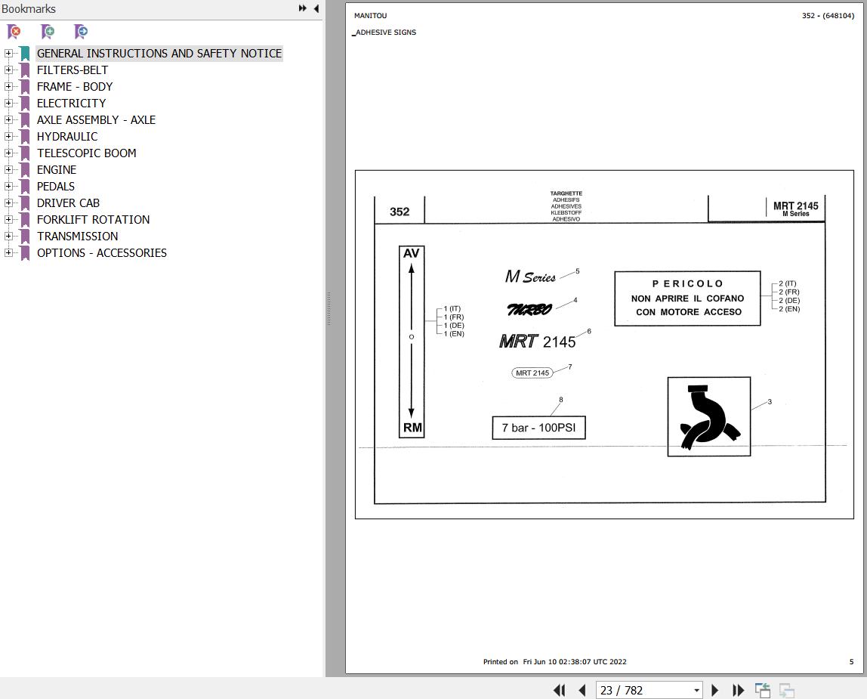Click the teal bookmark icon beside GENERAL INSTRUCTIONS
The height and width of the screenshot is (699, 867).
click(25, 54)
